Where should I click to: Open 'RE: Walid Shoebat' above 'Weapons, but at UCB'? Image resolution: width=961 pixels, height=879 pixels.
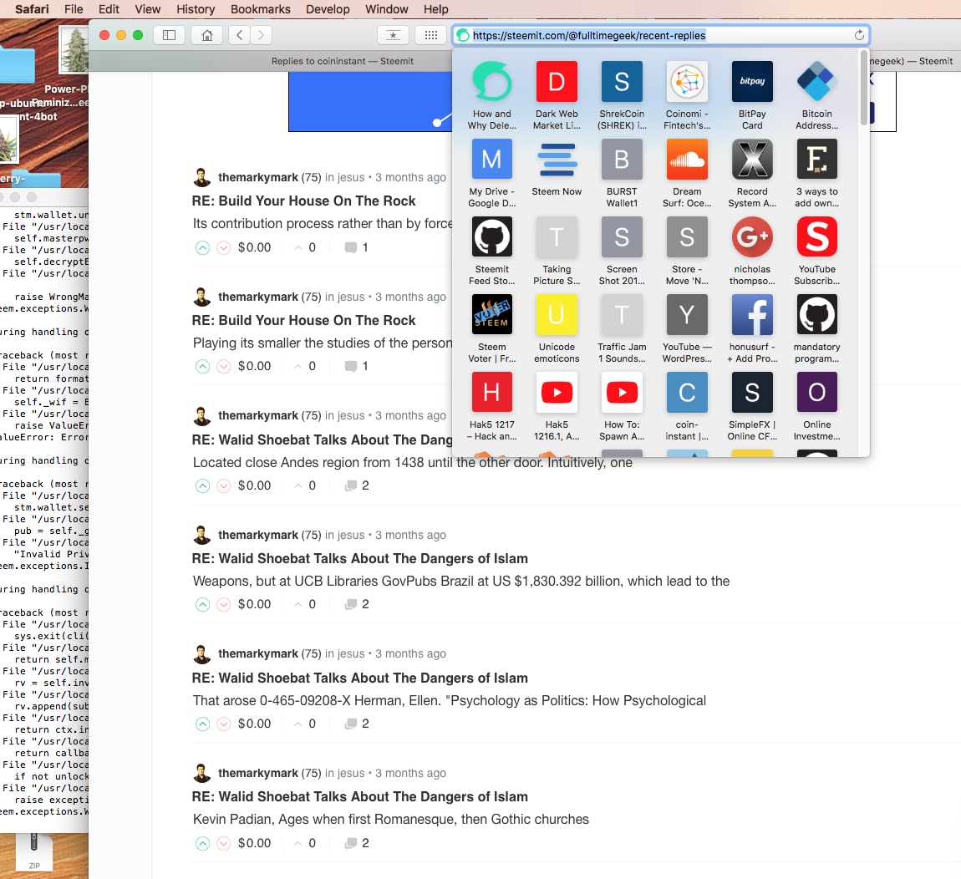pos(360,558)
